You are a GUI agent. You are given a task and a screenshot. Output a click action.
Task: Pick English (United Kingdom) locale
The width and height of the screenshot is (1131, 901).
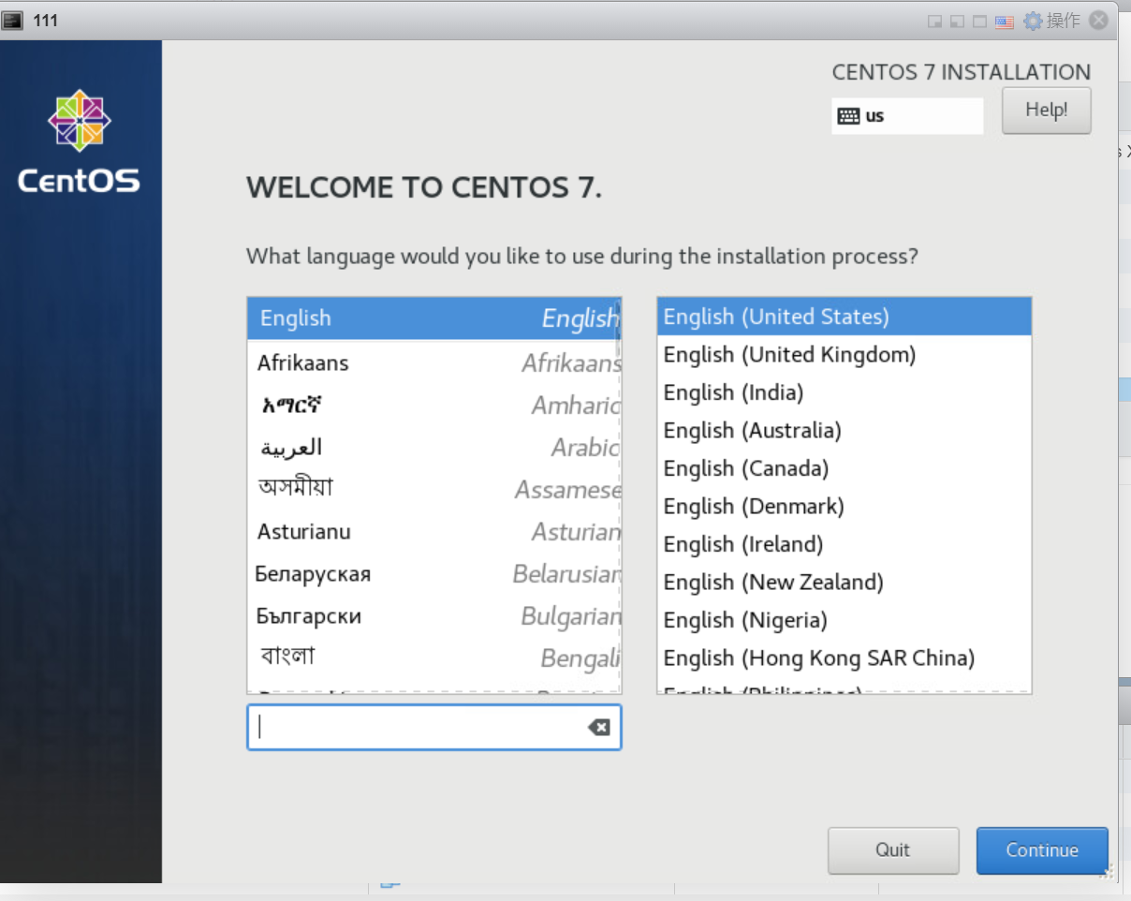[x=789, y=355]
